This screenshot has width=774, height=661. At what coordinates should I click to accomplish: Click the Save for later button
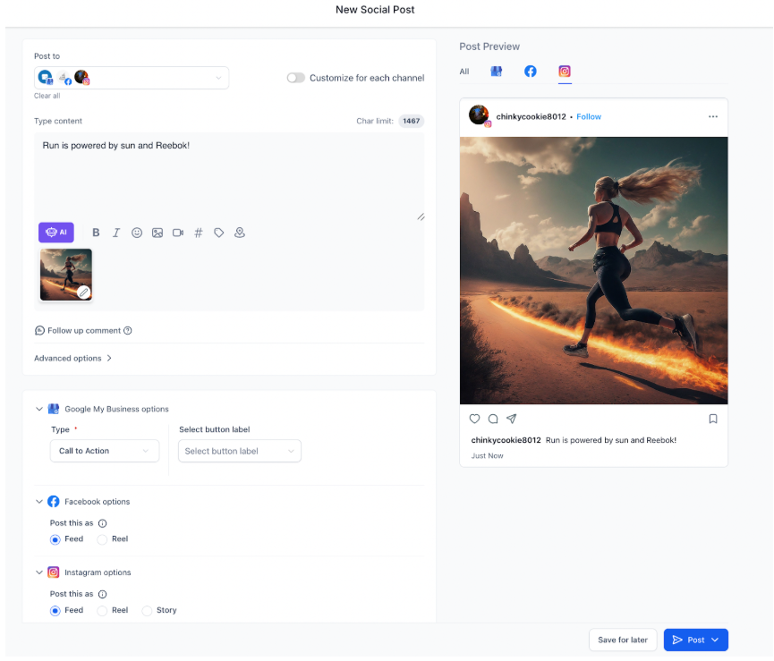623,640
